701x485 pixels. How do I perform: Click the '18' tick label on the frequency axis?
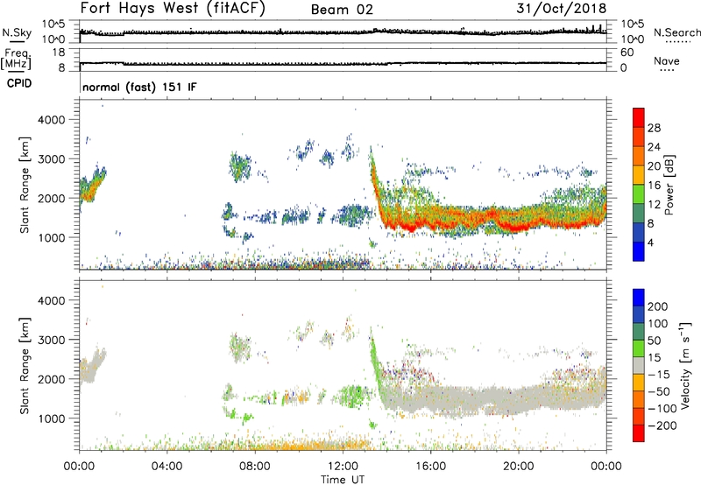[59, 53]
